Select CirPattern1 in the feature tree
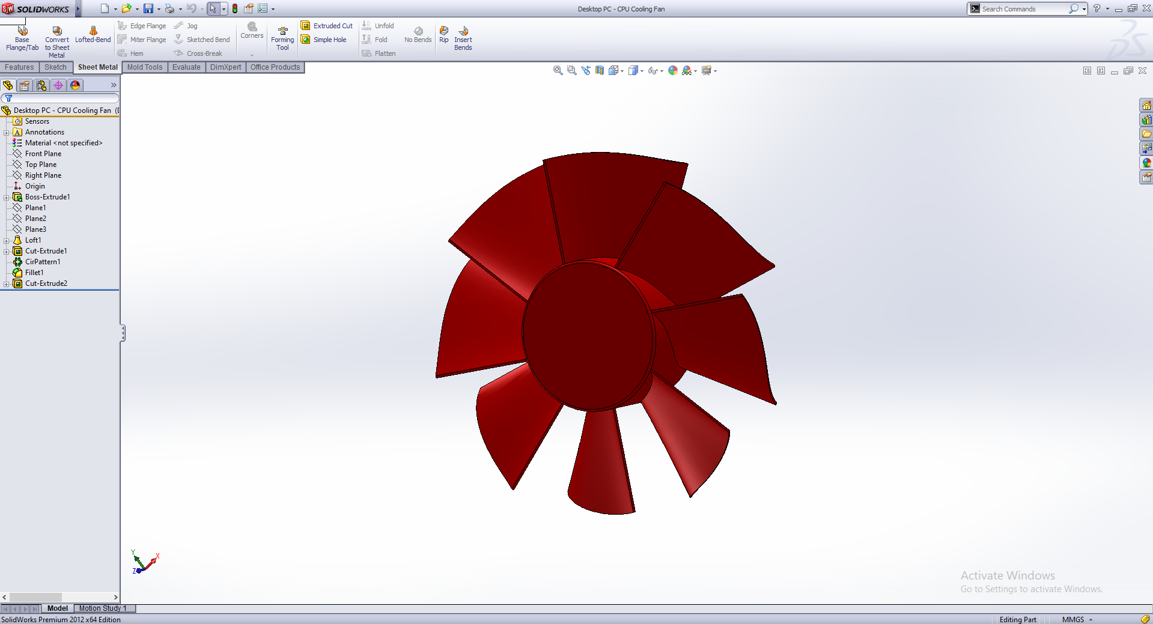Image resolution: width=1153 pixels, height=624 pixels. (42, 262)
